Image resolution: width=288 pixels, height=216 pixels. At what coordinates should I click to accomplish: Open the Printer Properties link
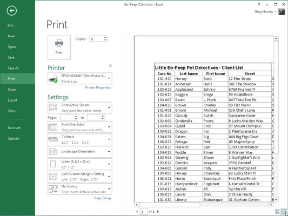(98, 87)
